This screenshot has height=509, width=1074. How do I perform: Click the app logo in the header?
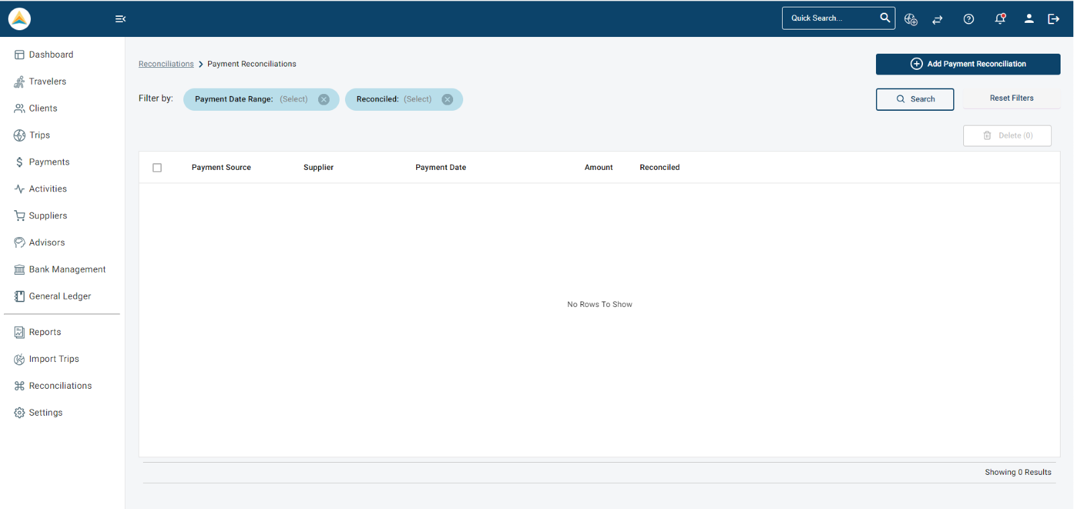(19, 19)
